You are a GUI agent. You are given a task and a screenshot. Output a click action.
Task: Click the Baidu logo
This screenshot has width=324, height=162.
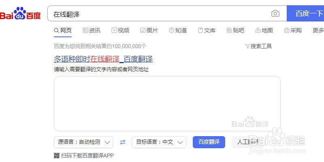pyautogui.click(x=20, y=14)
